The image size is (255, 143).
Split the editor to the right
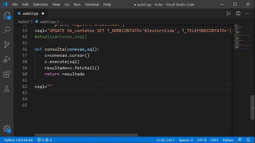[x=238, y=14]
